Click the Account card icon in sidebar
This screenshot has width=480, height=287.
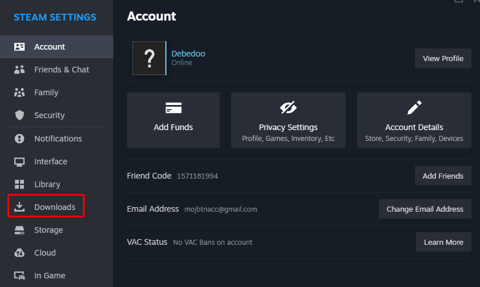point(19,47)
